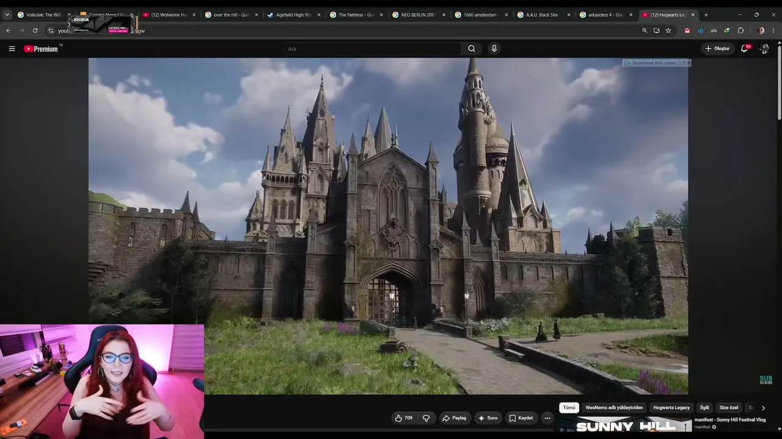782x439 pixels.
Task: Reload the page in the browser
Action: point(35,30)
